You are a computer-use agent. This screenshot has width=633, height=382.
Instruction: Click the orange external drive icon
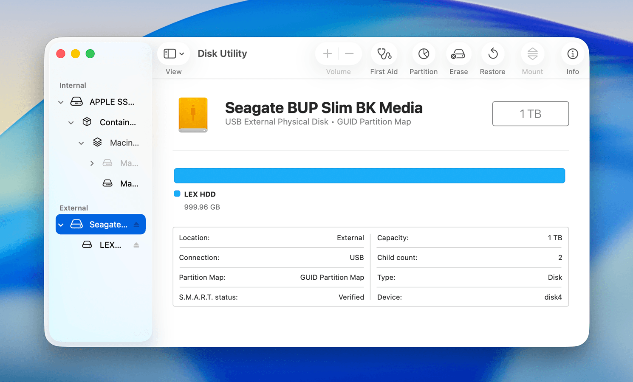[193, 115]
